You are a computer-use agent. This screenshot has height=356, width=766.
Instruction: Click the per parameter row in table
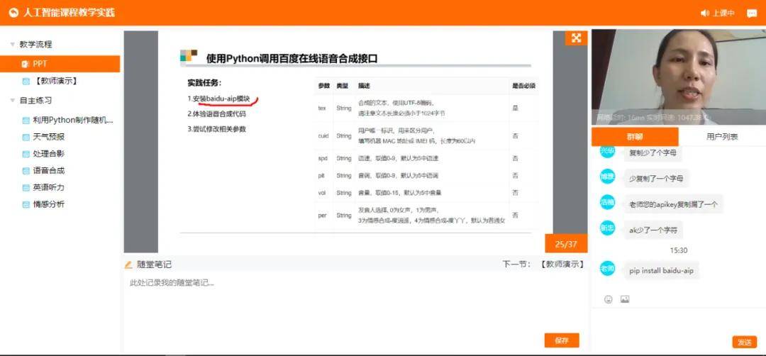426,216
